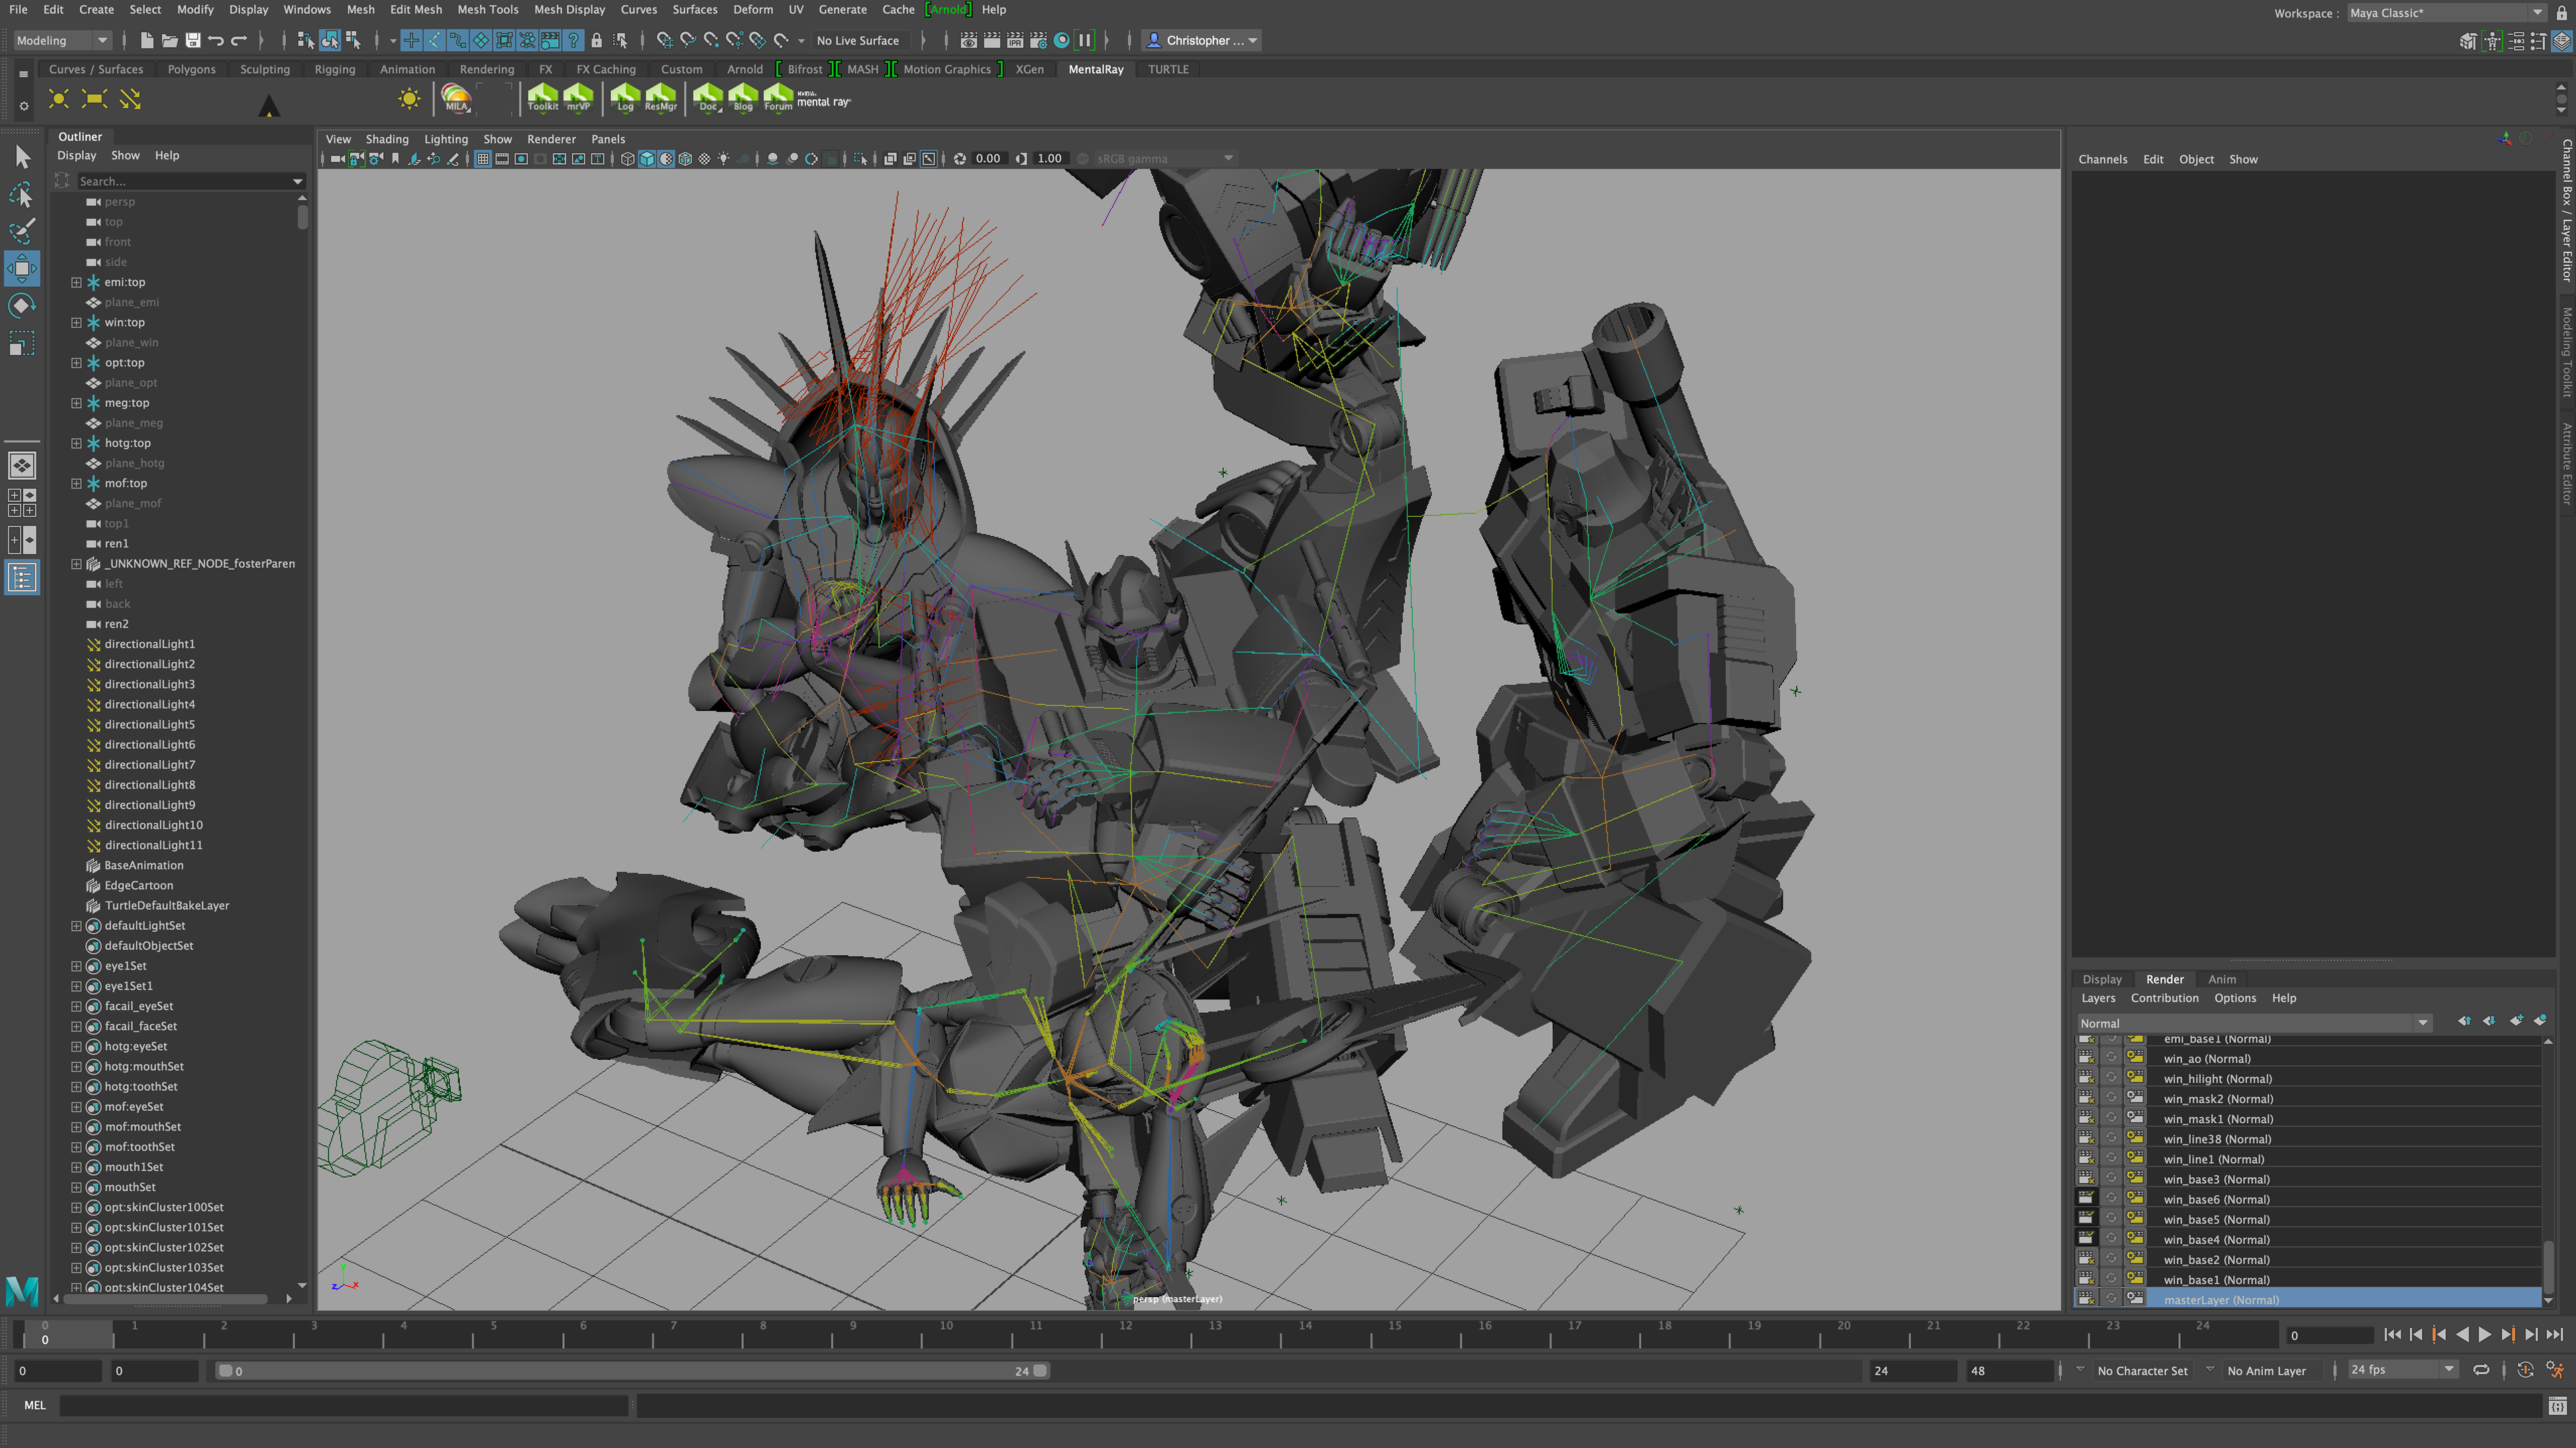The height and width of the screenshot is (1448, 2576).
Task: Expand the emi:top node in Outliner
Action: [x=76, y=282]
